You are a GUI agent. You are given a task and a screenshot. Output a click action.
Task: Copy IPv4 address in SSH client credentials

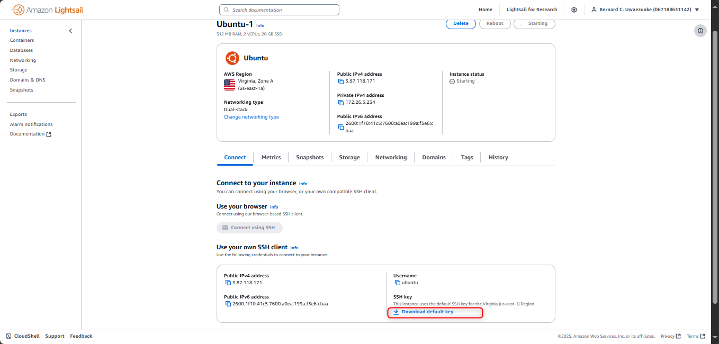(228, 283)
